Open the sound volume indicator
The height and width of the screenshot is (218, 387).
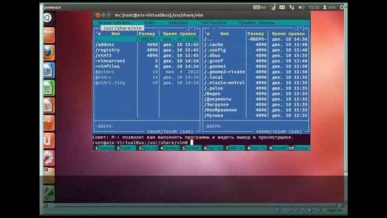tap(301, 7)
